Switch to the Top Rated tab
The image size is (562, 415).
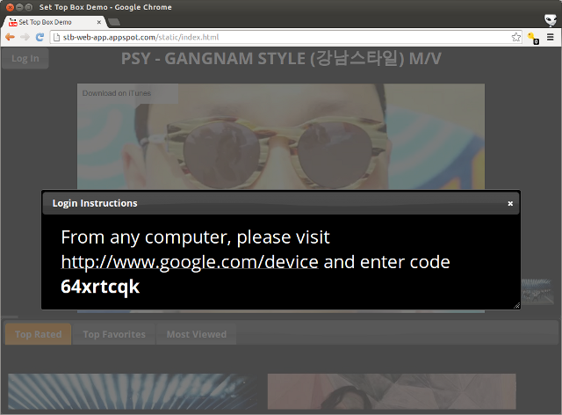pyautogui.click(x=38, y=334)
